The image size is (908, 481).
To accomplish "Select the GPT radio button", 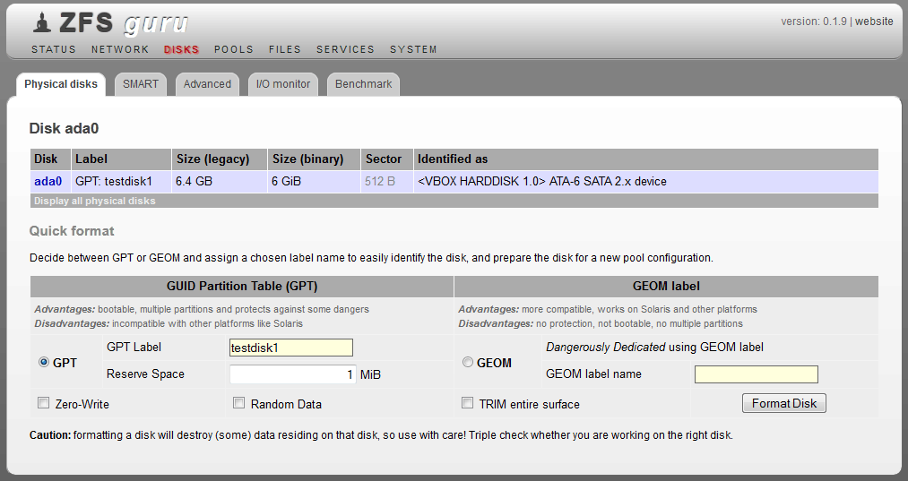I will [44, 363].
